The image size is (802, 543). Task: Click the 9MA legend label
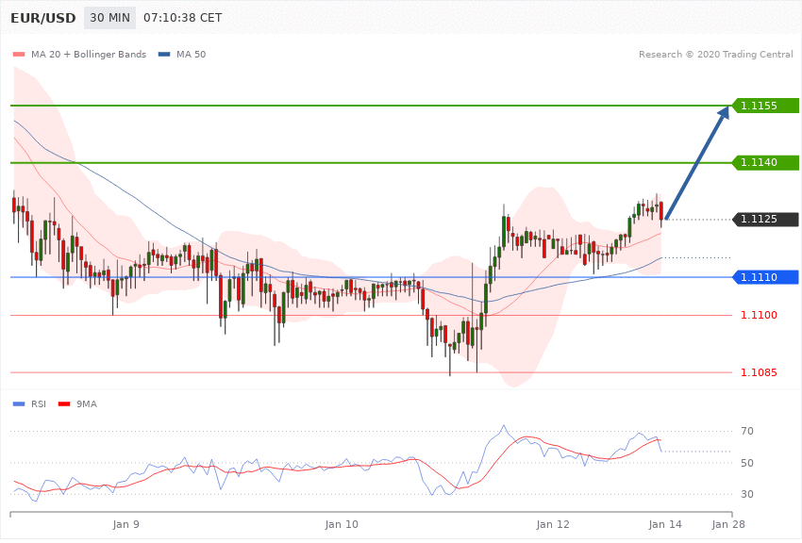pos(87,404)
